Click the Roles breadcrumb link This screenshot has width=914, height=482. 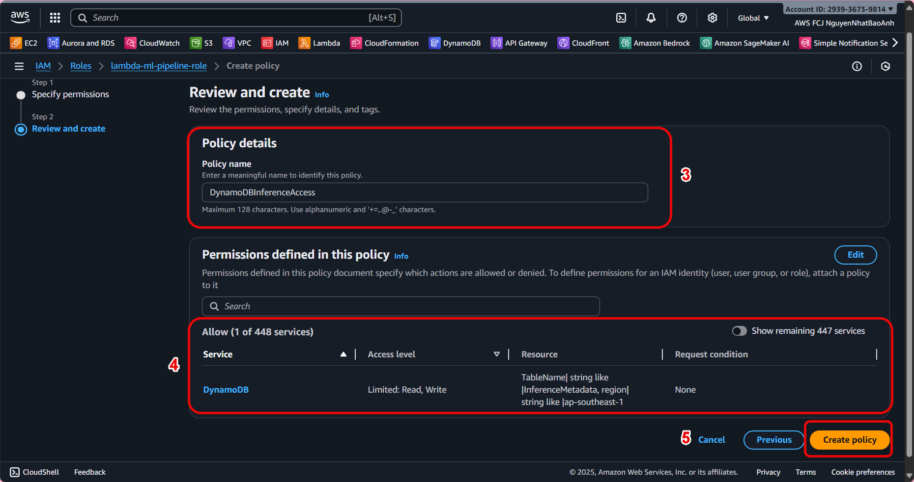tap(81, 66)
